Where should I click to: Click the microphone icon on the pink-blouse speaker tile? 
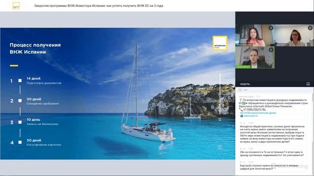point(271,28)
